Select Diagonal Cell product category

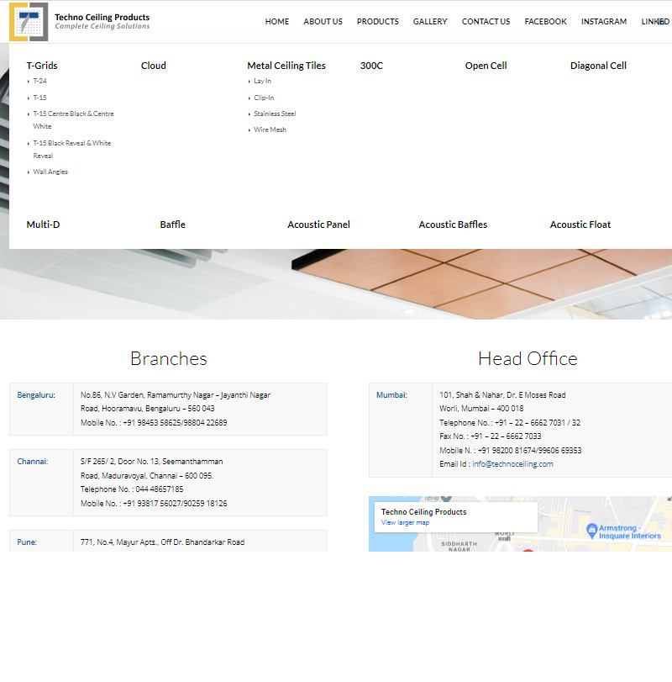[x=598, y=66]
